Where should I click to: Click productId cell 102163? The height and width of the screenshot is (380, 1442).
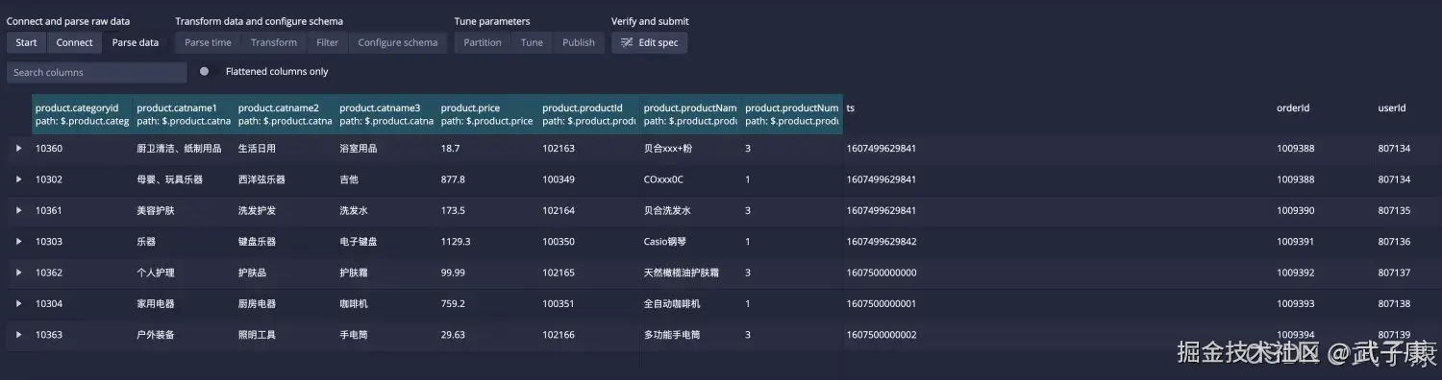click(x=559, y=149)
